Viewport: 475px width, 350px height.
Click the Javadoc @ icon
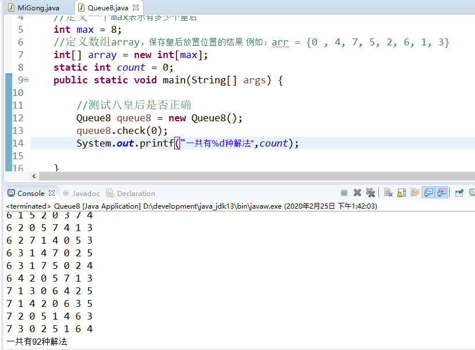click(66, 193)
